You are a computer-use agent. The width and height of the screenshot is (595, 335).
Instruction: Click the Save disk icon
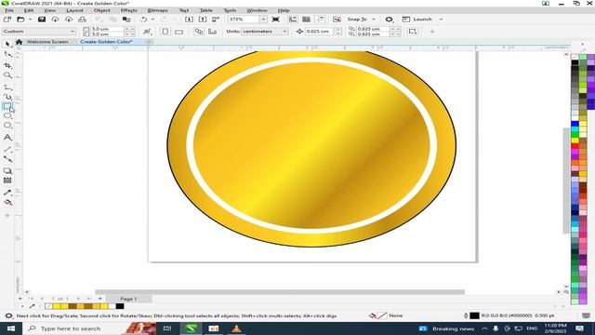[42, 20]
